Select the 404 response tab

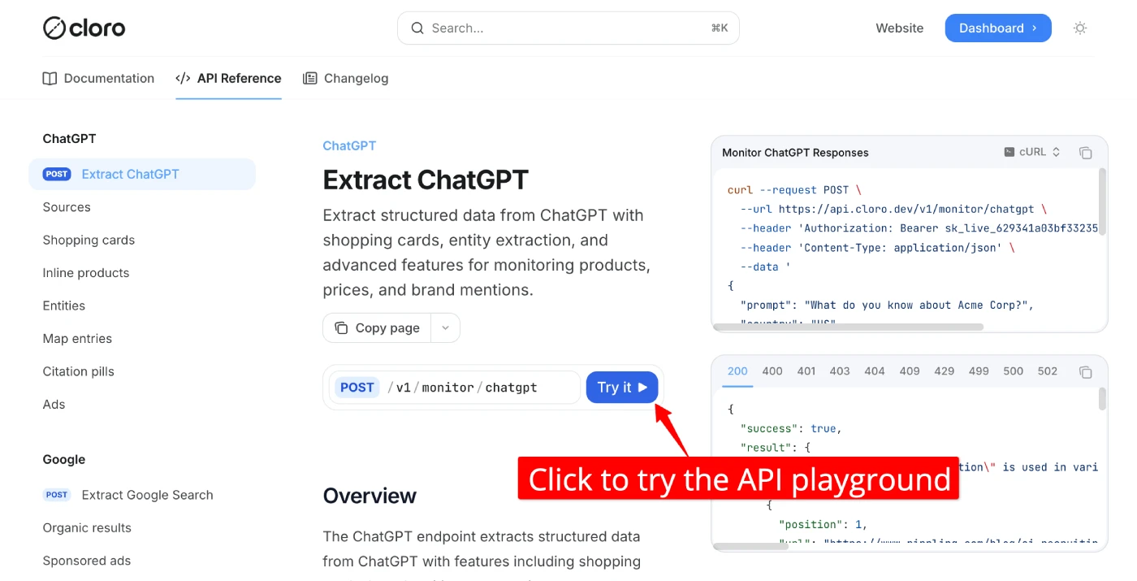click(875, 371)
